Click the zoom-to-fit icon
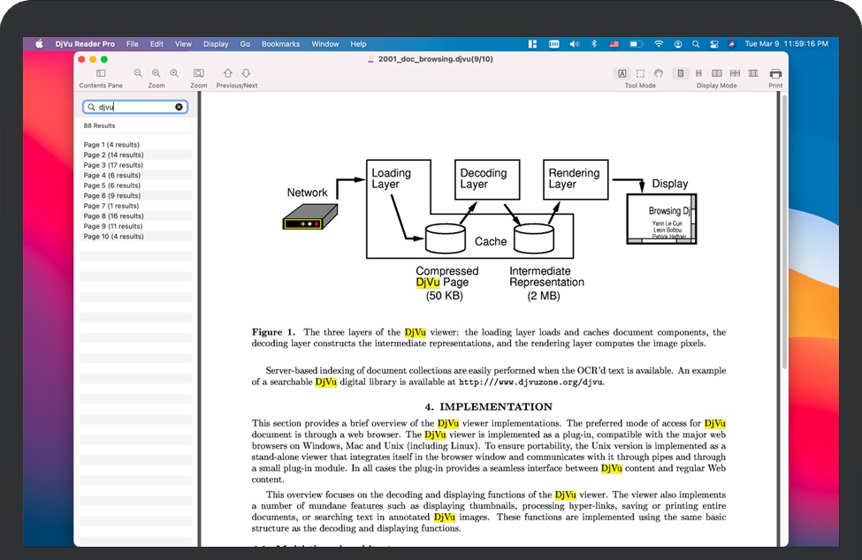 coord(199,73)
